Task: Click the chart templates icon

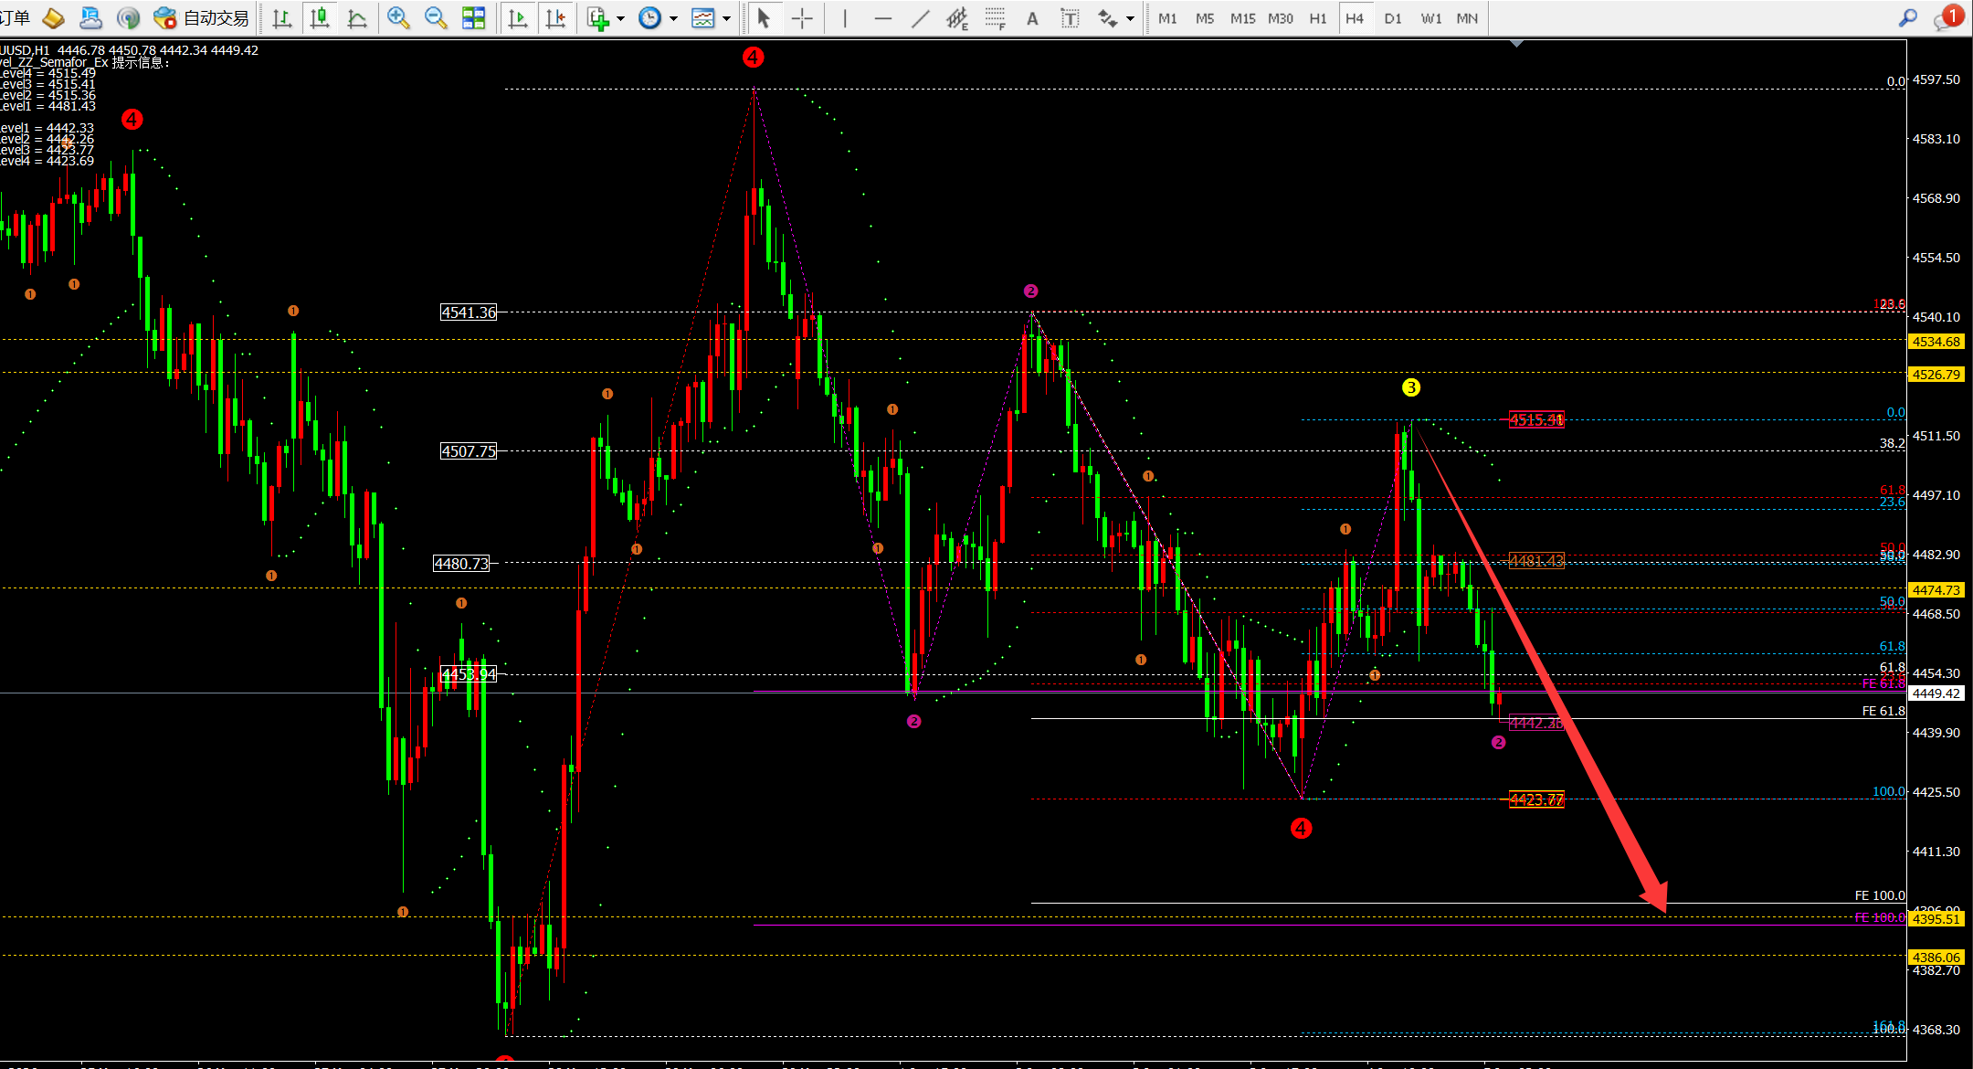Action: 703,18
